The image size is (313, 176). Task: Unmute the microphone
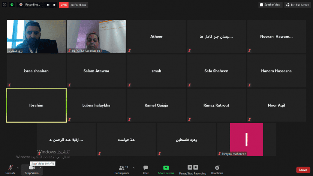pos(10,169)
